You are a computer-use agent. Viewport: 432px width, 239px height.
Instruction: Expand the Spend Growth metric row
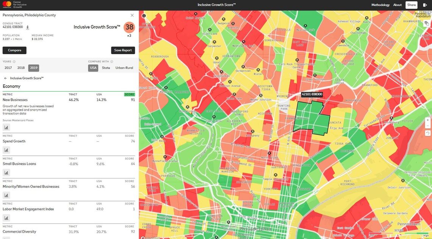(x=69, y=141)
